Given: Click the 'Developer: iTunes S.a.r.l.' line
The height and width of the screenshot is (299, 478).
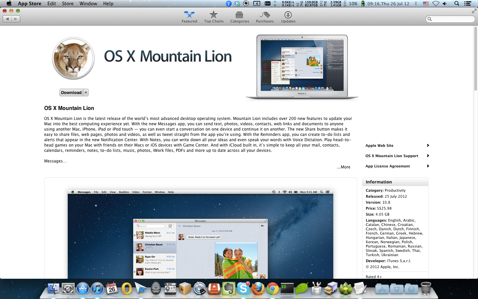Looking at the screenshot, I should click(388, 261).
